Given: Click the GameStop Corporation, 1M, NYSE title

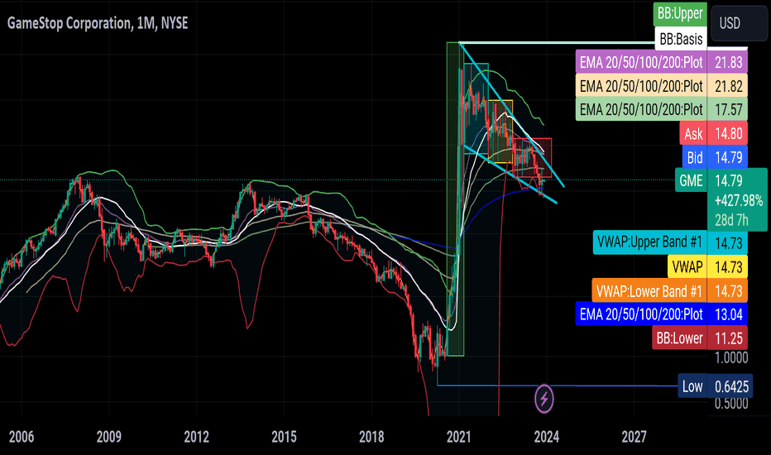Looking at the screenshot, I should pos(98,23).
